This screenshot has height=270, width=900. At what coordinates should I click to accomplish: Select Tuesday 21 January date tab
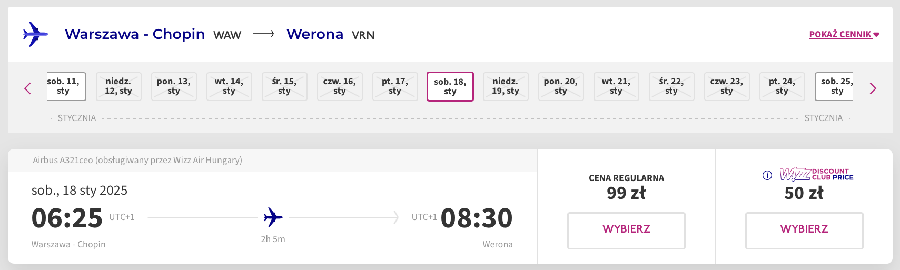point(616,86)
